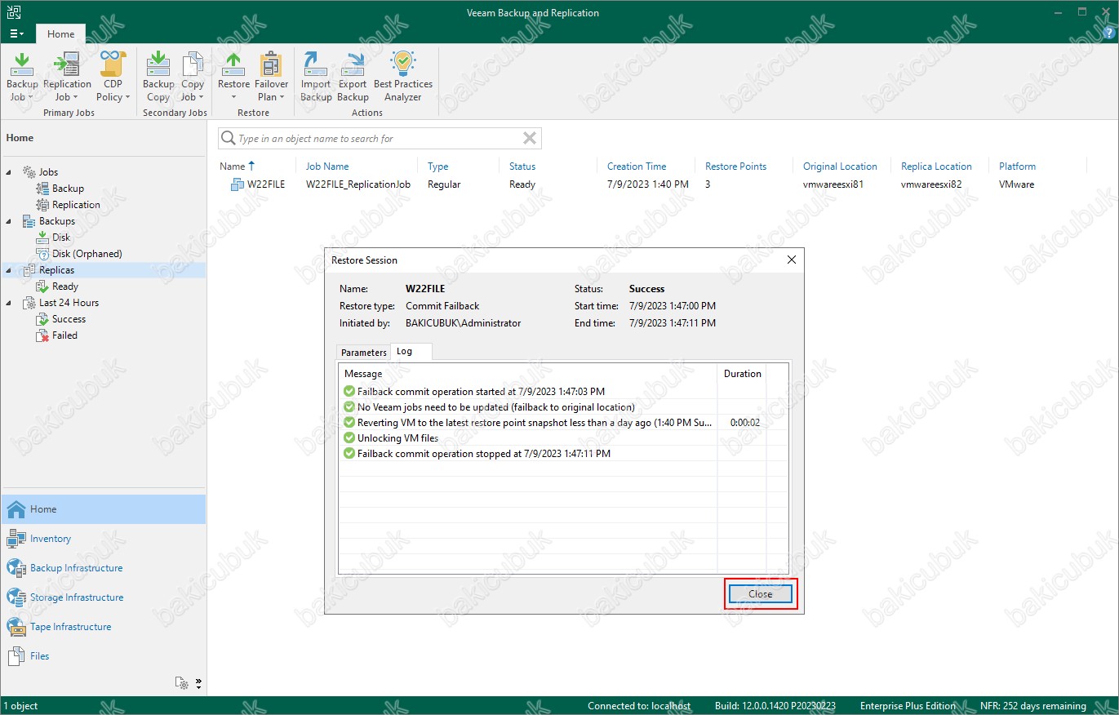The height and width of the screenshot is (715, 1119).
Task: Click the Message column header in log
Action: click(x=527, y=374)
